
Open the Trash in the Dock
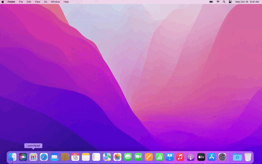point(248,157)
